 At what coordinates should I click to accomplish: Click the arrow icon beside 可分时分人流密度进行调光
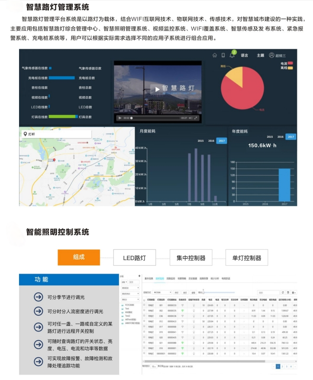click(39, 311)
